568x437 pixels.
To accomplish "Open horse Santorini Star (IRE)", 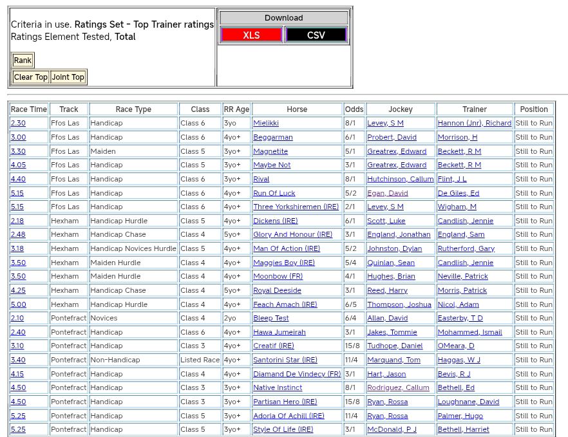I will [285, 360].
